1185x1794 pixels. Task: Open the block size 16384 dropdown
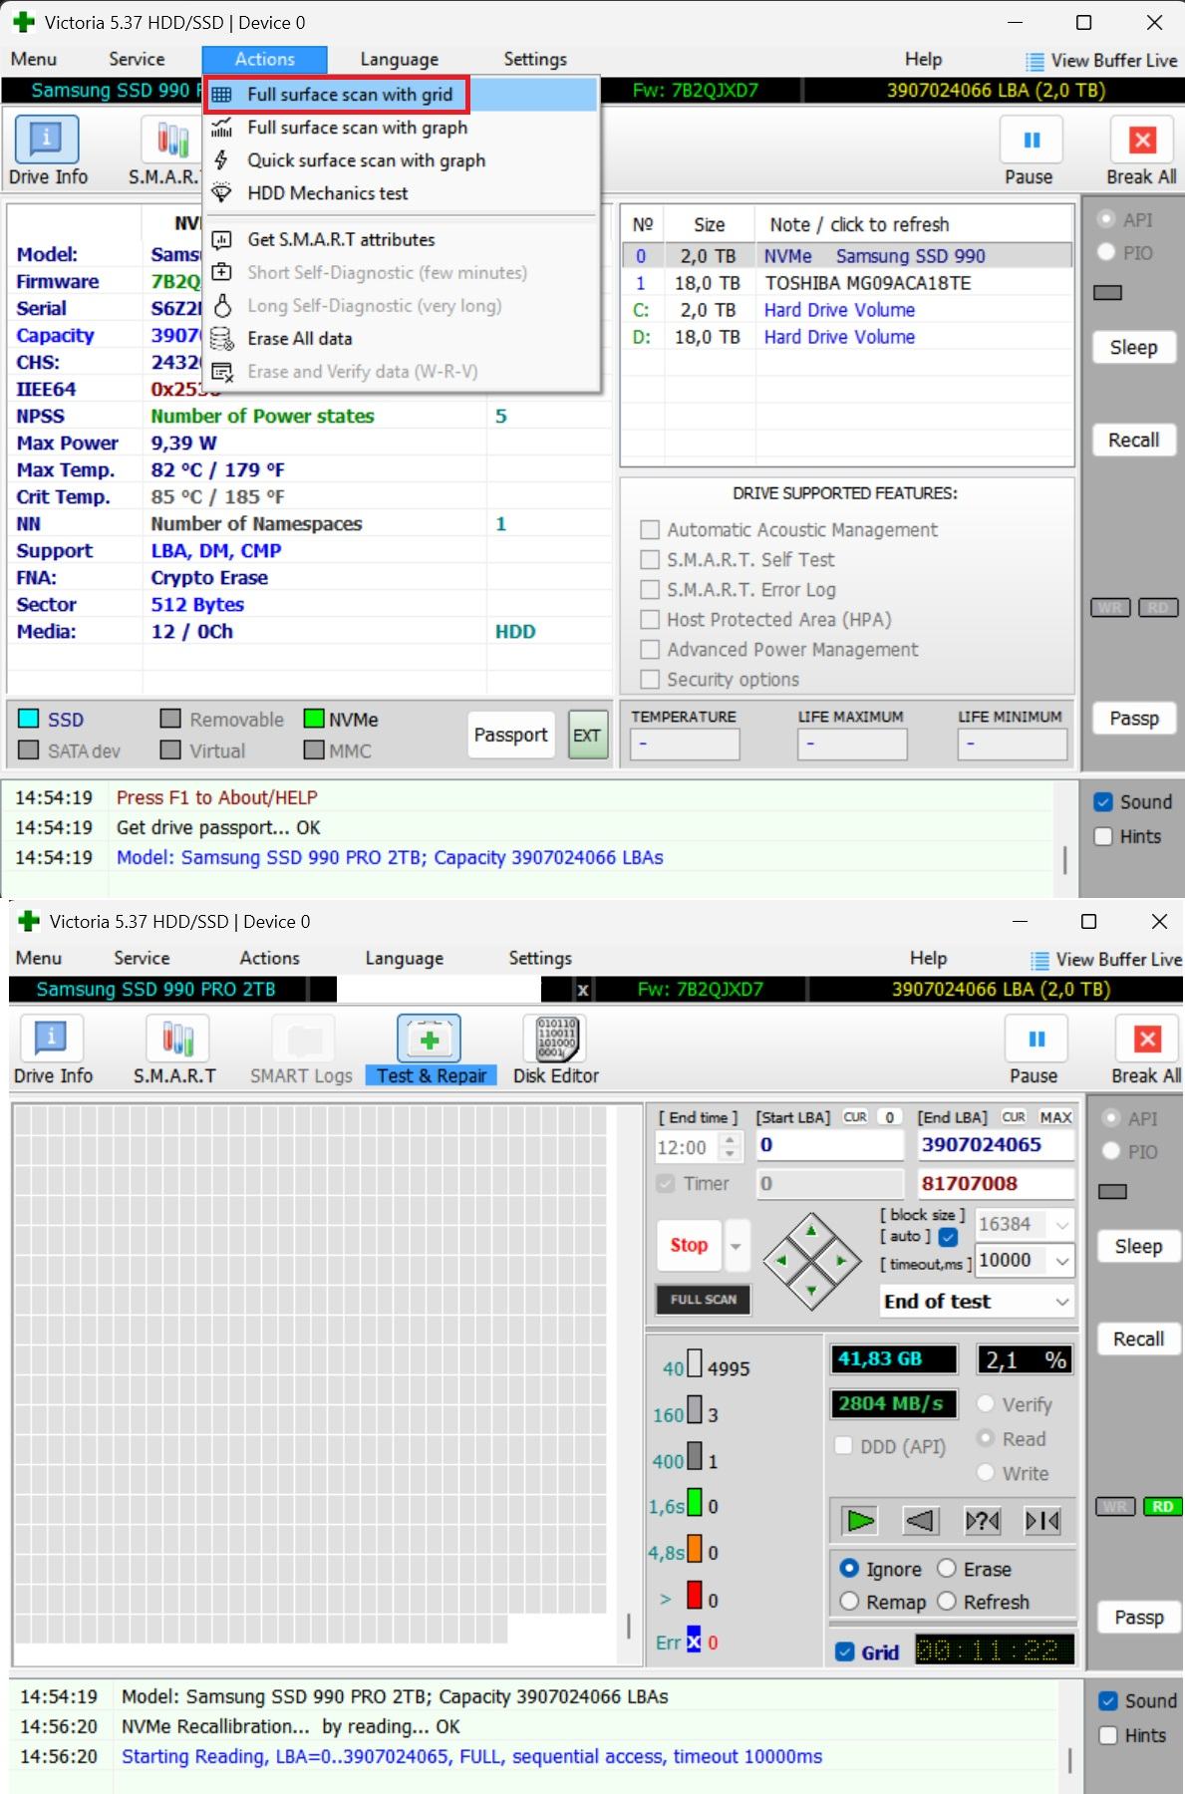pyautogui.click(x=1062, y=1224)
